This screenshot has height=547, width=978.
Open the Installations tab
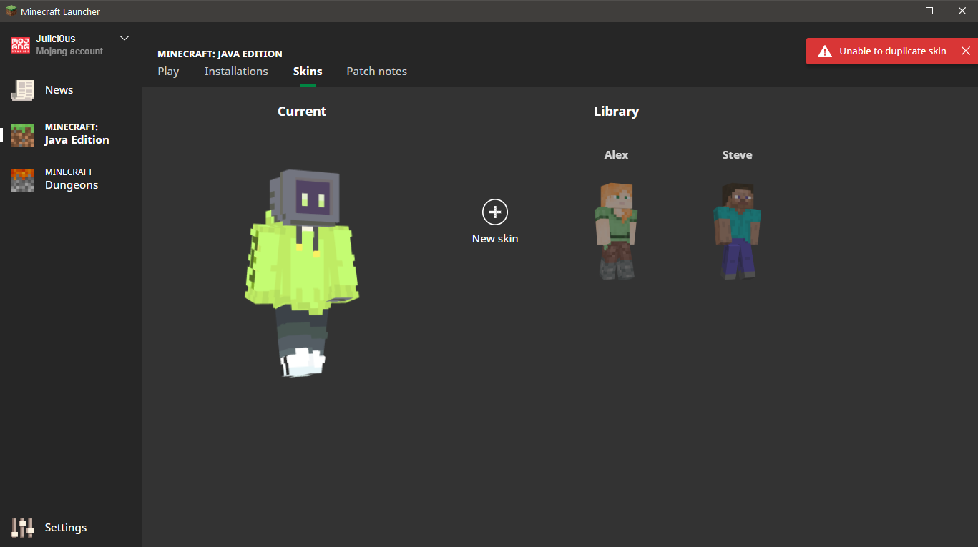236,72
